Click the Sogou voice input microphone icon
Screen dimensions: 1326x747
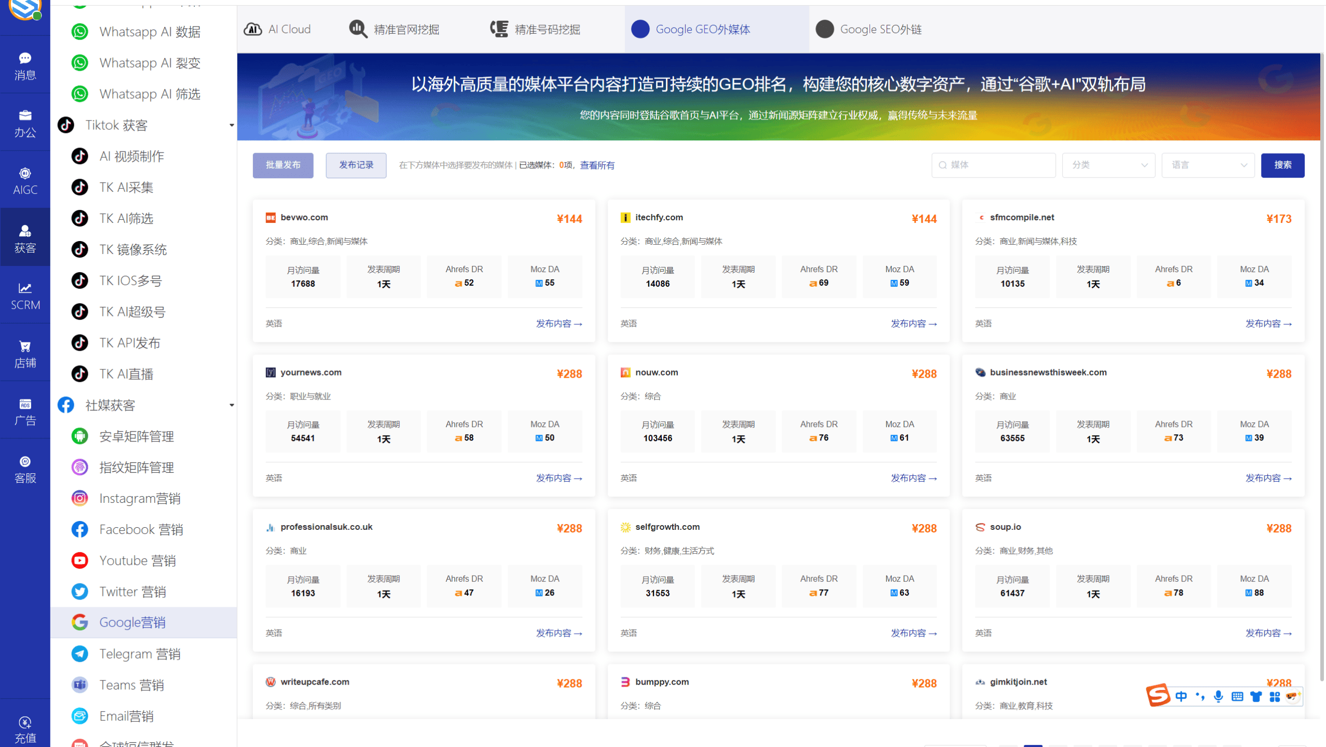point(1219,696)
